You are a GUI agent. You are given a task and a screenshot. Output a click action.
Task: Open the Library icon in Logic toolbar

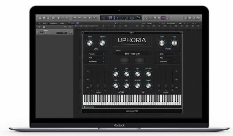[40, 18]
